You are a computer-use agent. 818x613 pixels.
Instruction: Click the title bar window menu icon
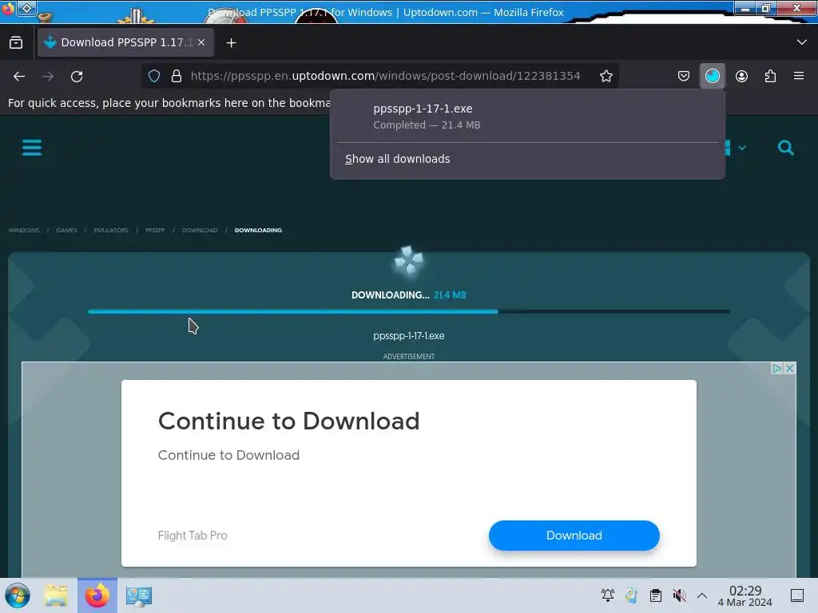click(x=26, y=8)
